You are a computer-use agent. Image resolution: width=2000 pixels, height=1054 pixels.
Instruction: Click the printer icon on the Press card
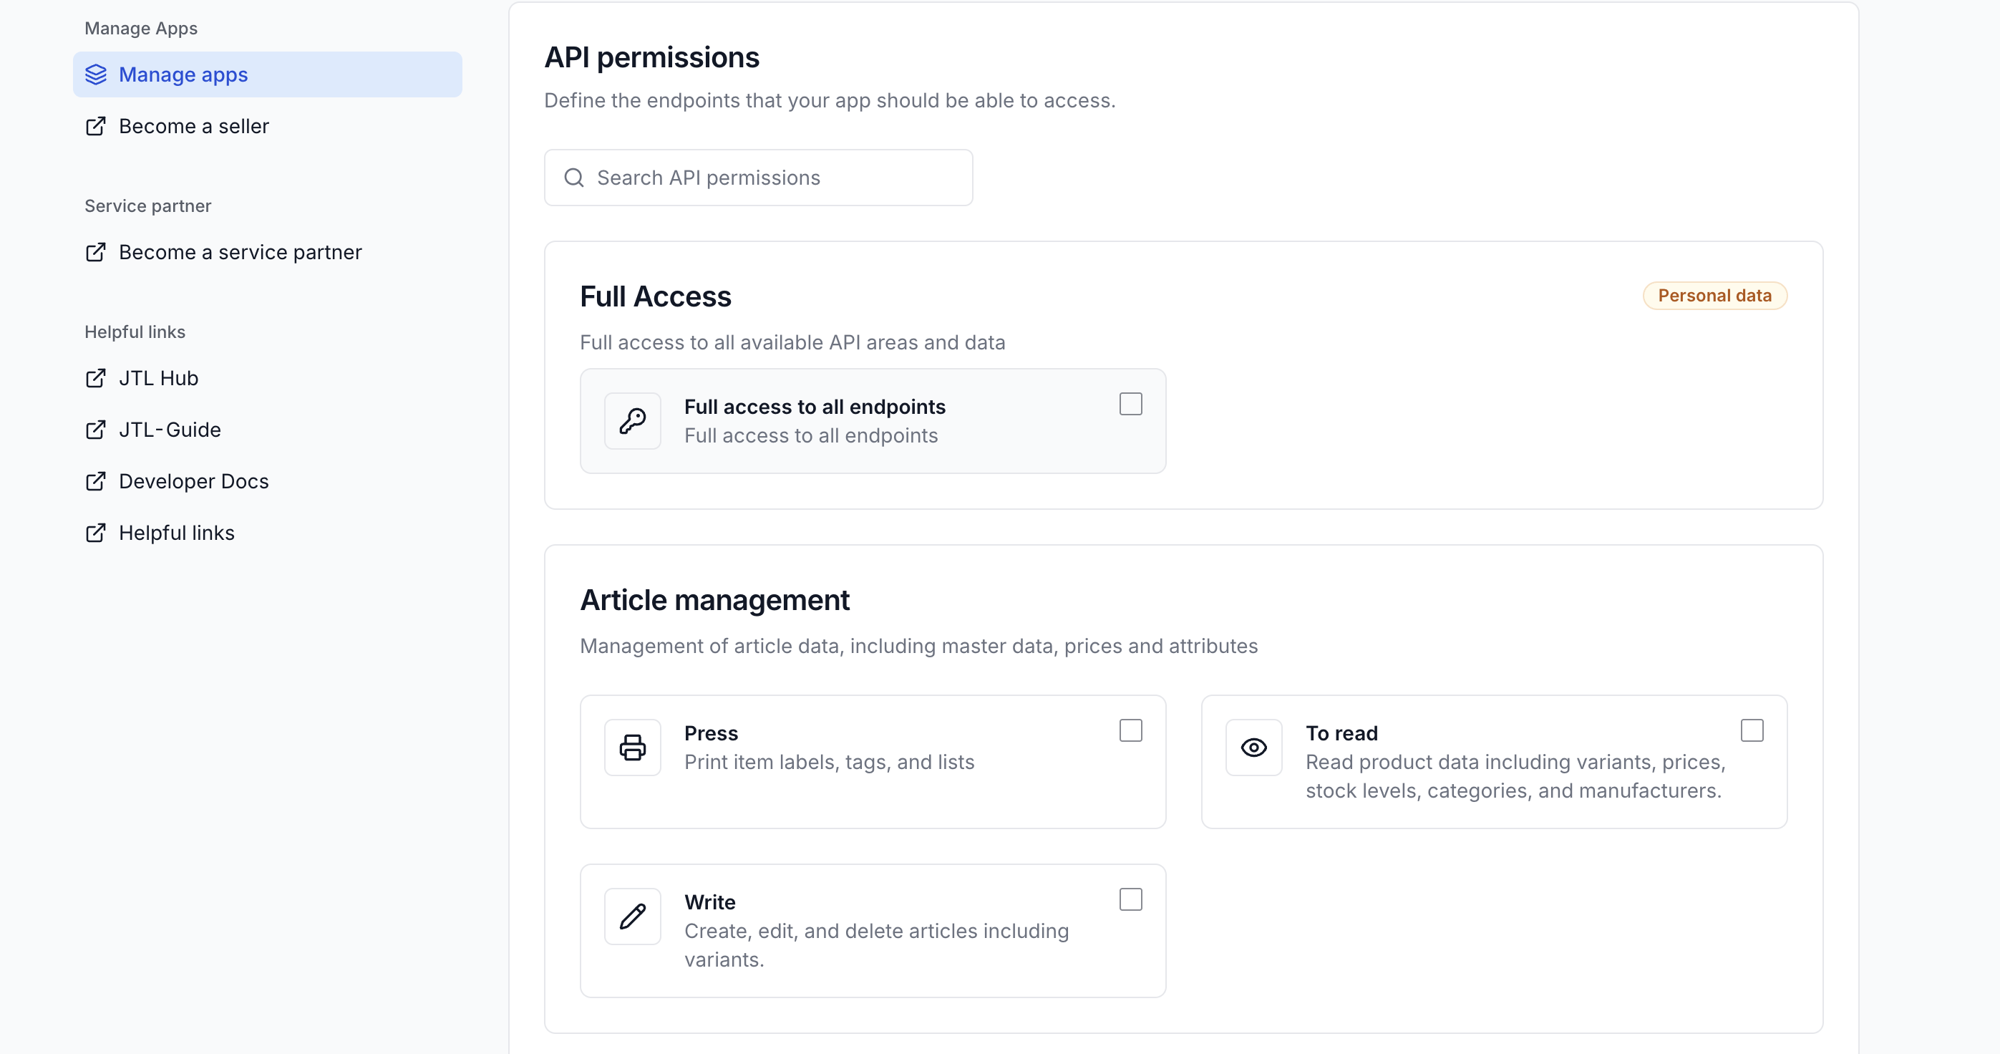(x=633, y=748)
